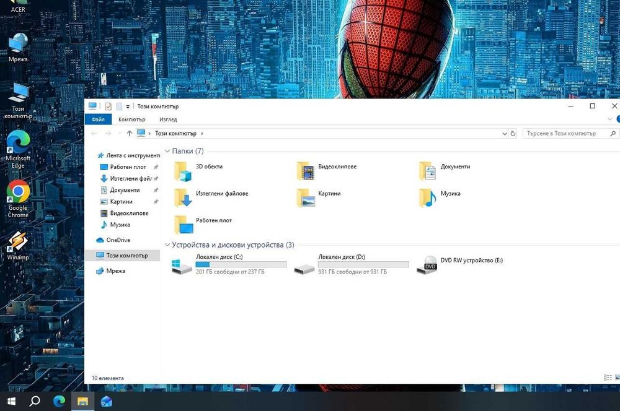
Task: Switch to details view in status bar
Action: tap(608, 378)
